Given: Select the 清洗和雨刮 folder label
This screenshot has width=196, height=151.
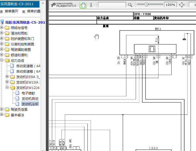Looking at the screenshot, I should coord(19,33).
